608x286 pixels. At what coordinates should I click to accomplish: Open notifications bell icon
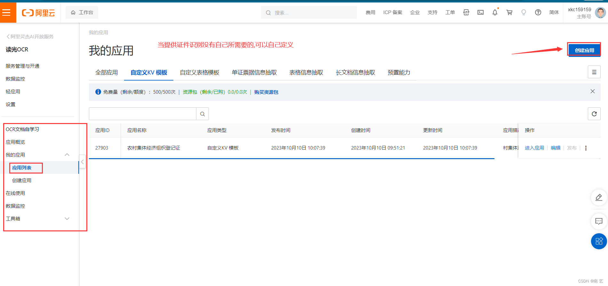tap(495, 12)
